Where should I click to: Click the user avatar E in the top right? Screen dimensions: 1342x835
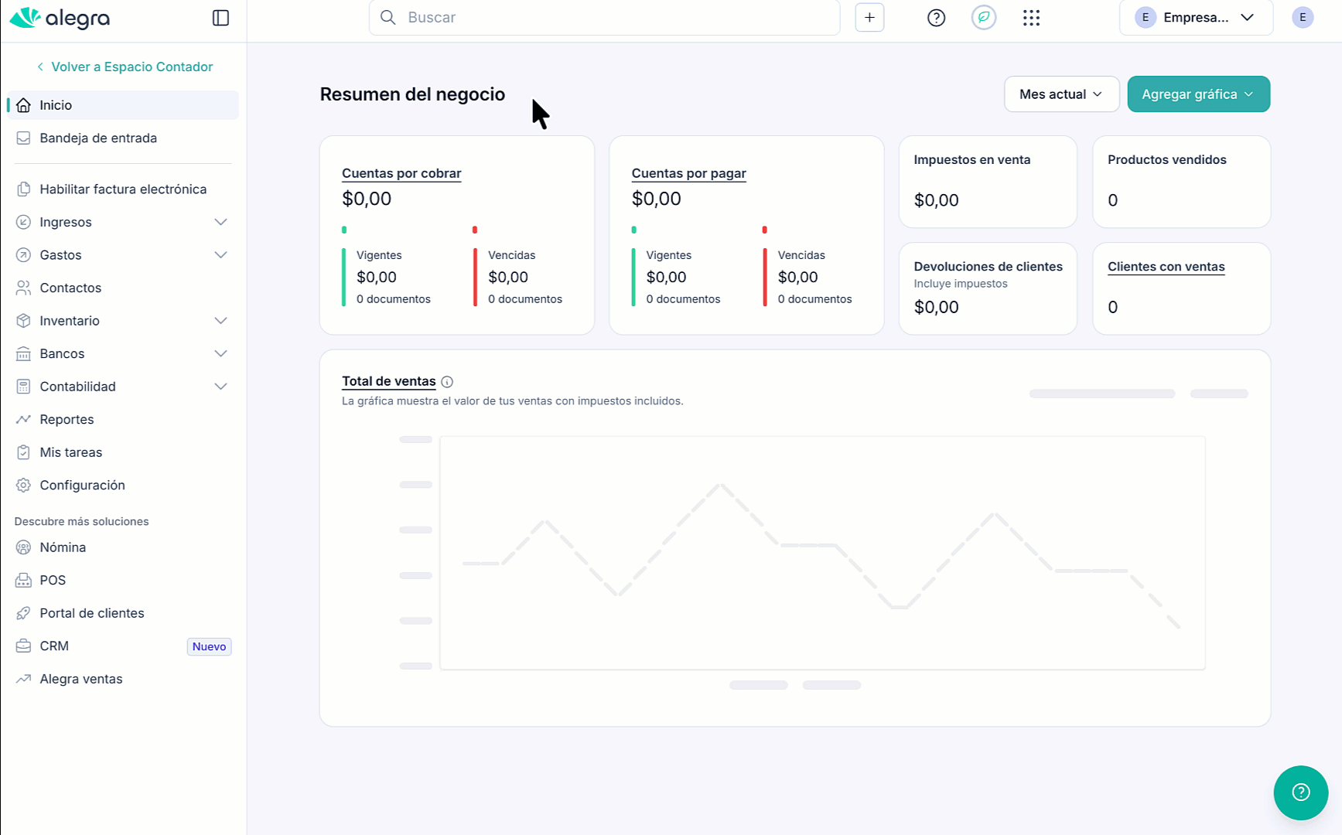tap(1303, 17)
